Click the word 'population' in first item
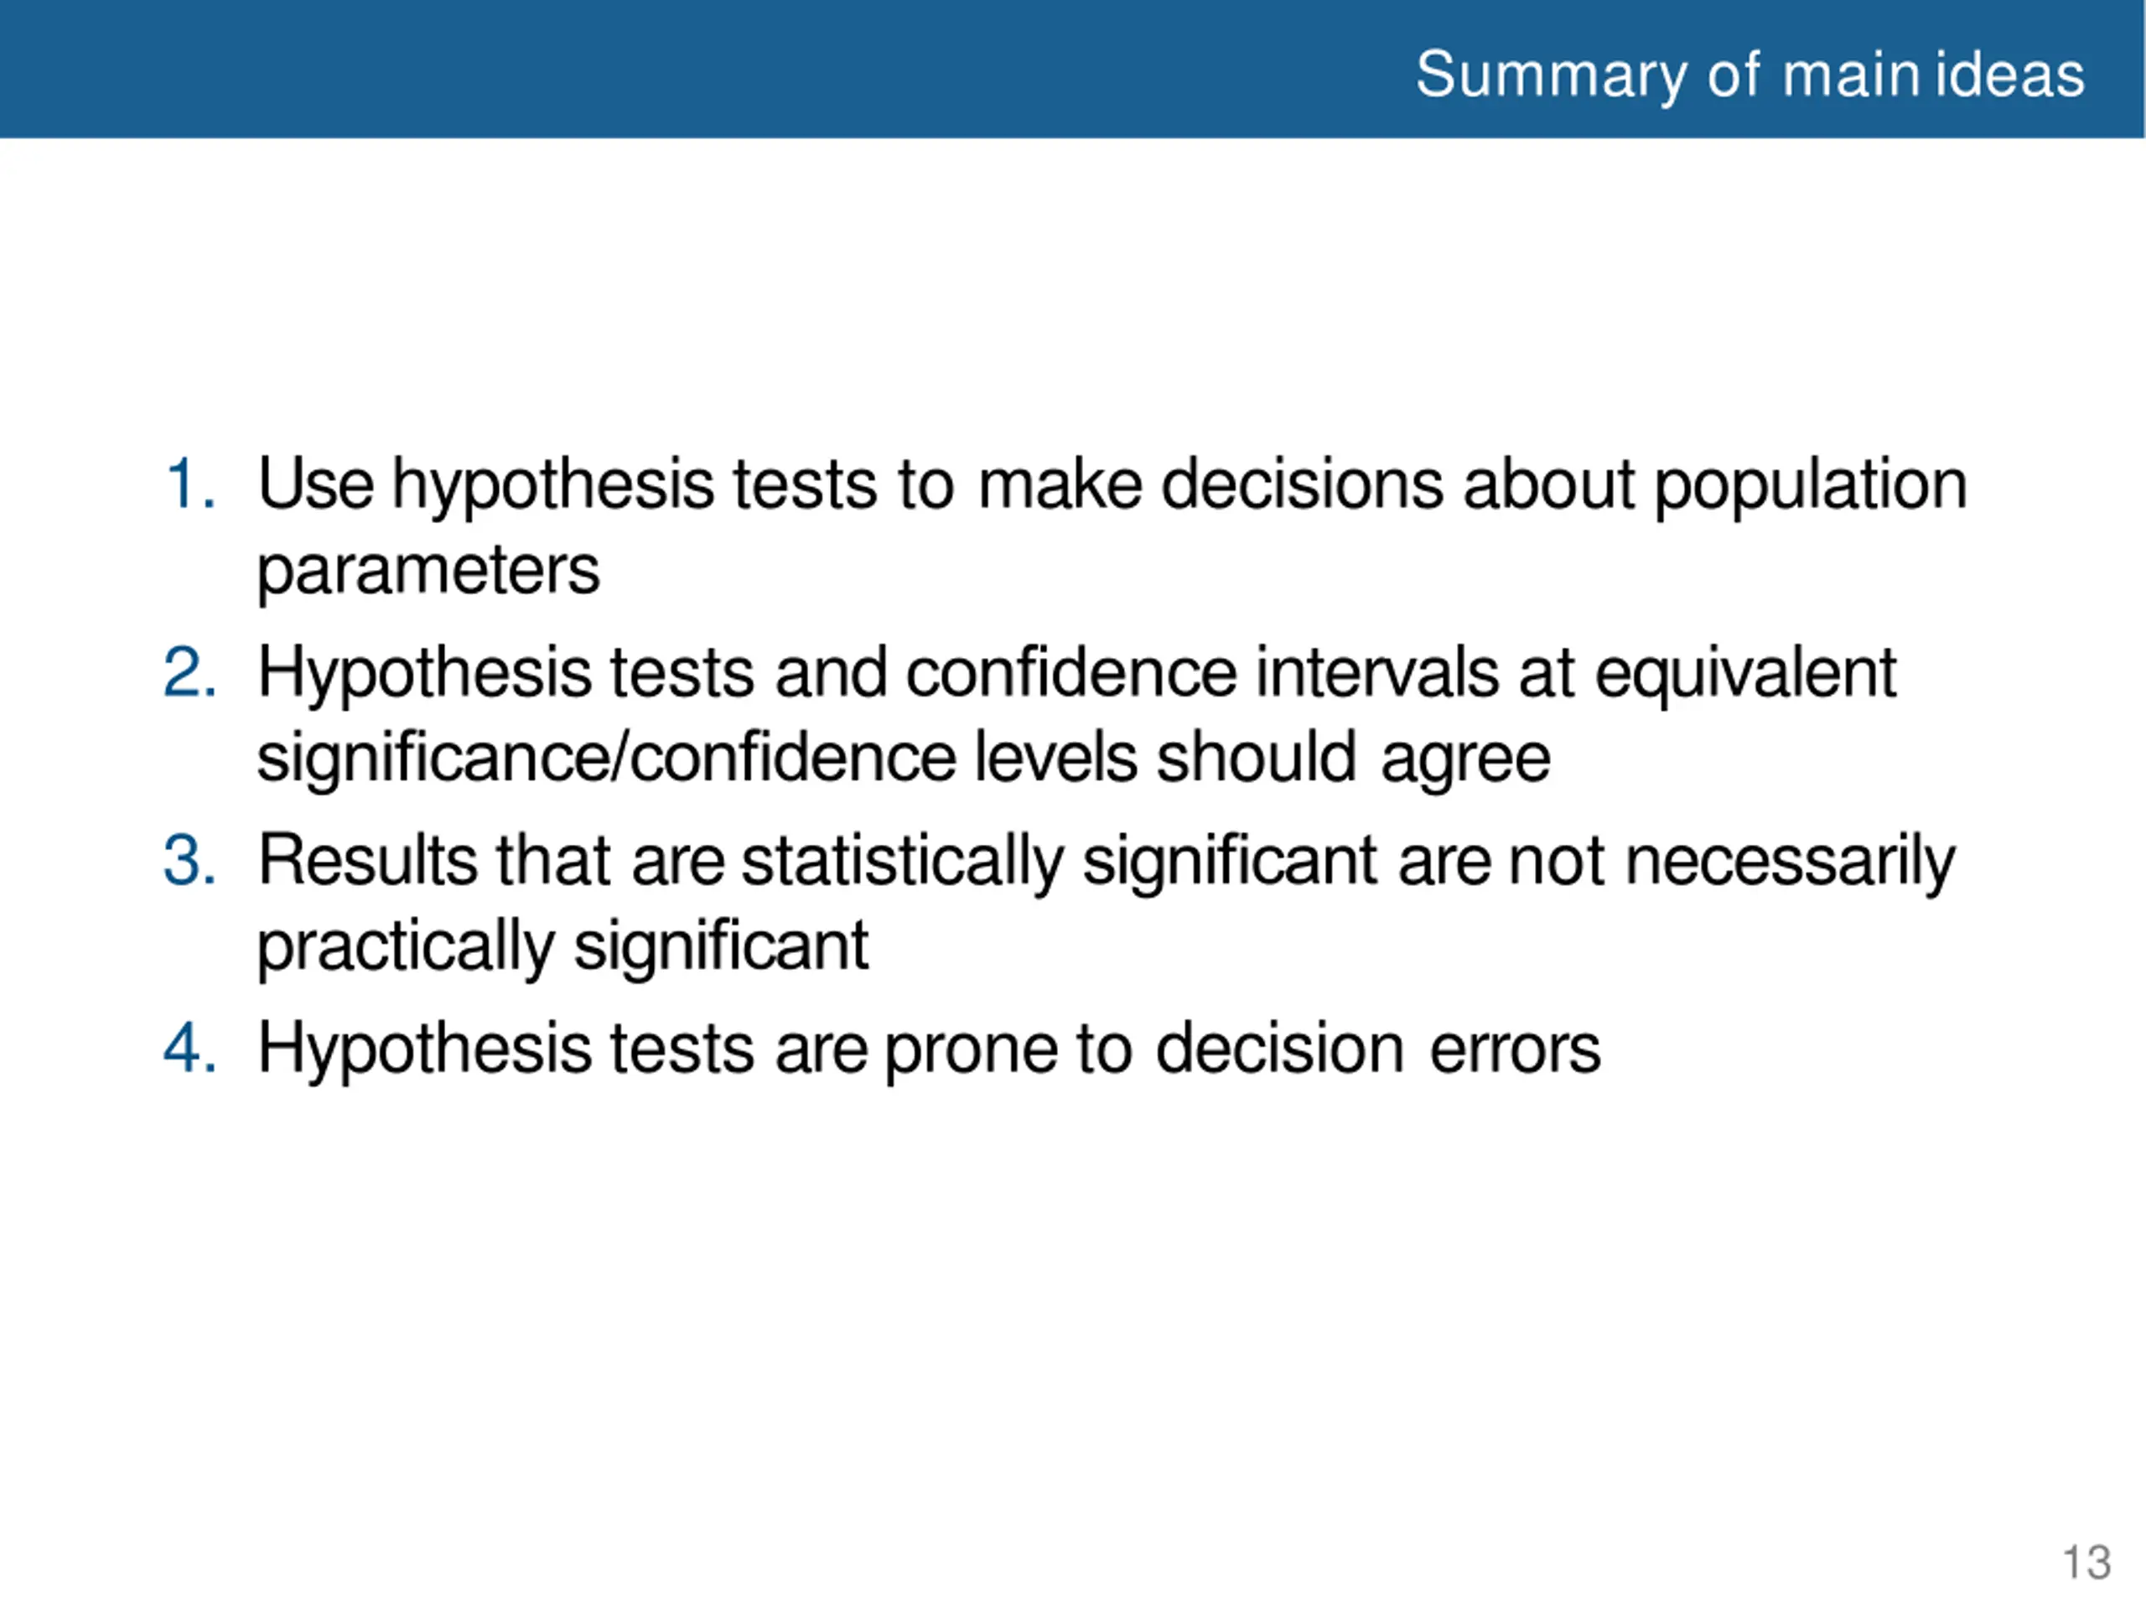 [x=1811, y=486]
